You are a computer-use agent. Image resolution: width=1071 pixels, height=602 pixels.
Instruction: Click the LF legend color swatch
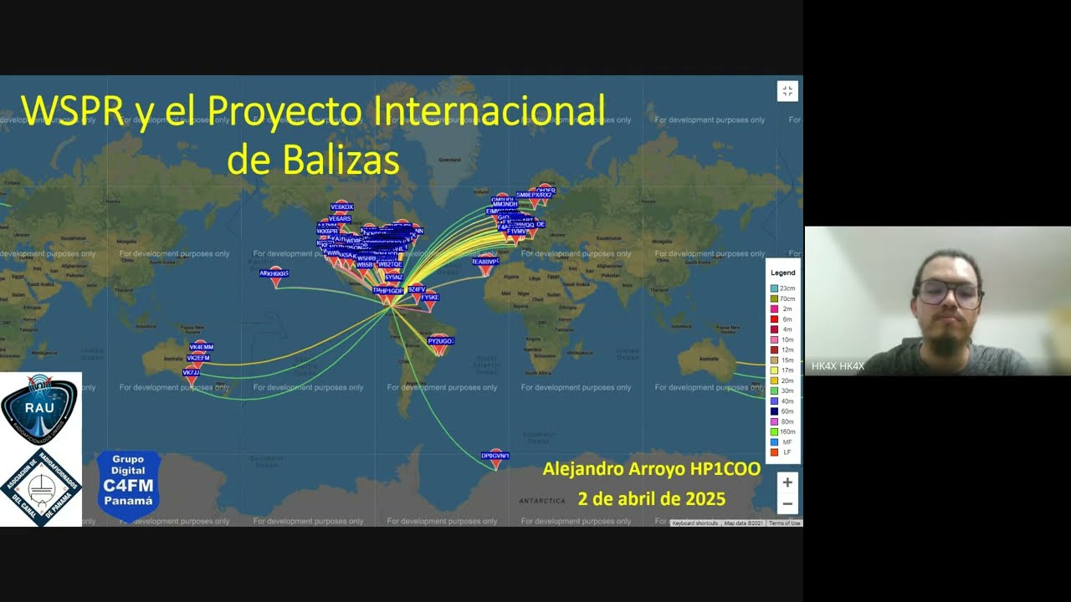(775, 452)
